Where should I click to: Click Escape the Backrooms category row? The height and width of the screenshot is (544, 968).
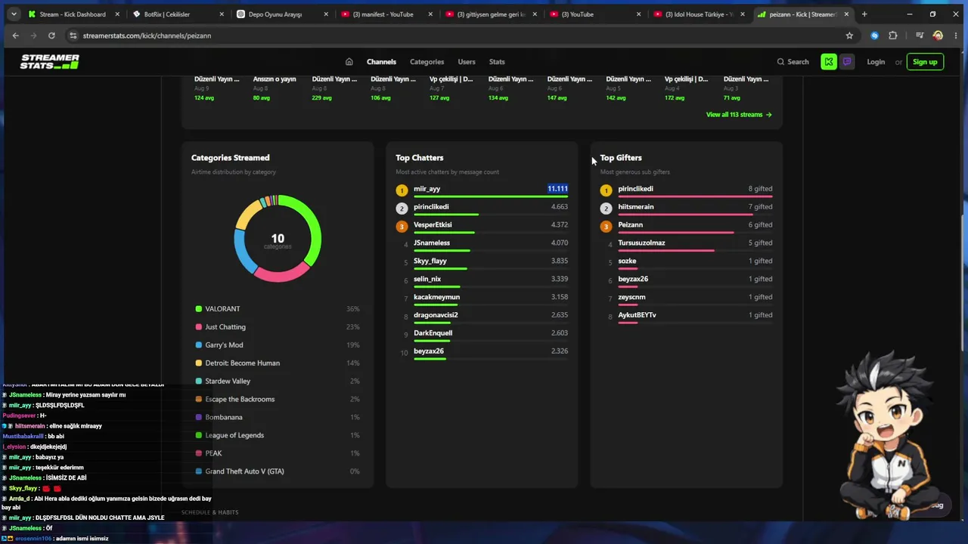pos(278,400)
